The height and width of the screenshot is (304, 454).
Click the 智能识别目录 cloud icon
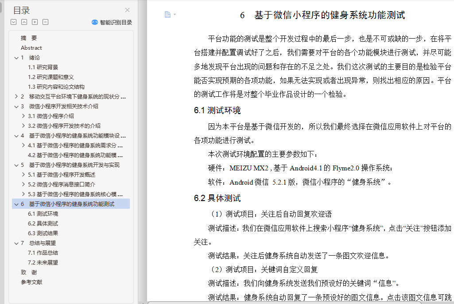click(95, 22)
